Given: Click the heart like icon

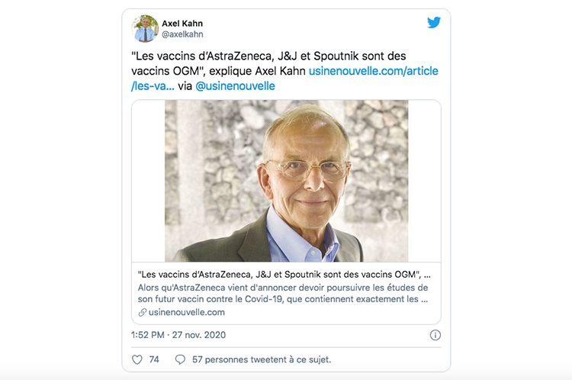Looking at the screenshot, I should pos(137,359).
